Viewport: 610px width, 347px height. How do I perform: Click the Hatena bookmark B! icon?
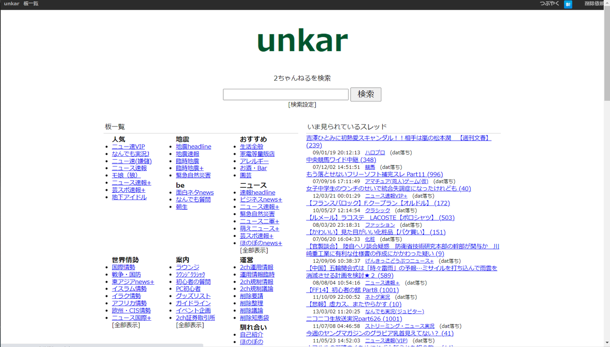tap(567, 4)
